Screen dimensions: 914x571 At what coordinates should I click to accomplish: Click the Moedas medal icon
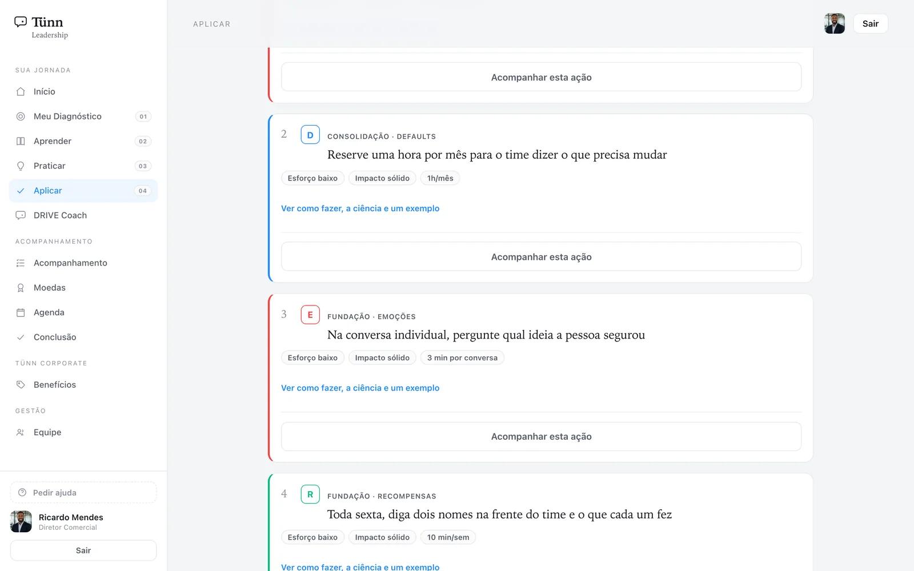21,288
